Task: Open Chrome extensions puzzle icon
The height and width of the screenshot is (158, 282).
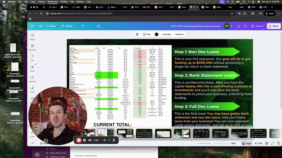Action: coord(245,13)
